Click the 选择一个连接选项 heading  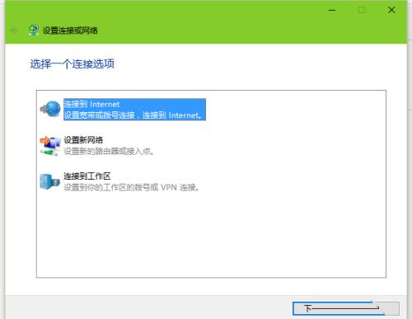[x=73, y=64]
